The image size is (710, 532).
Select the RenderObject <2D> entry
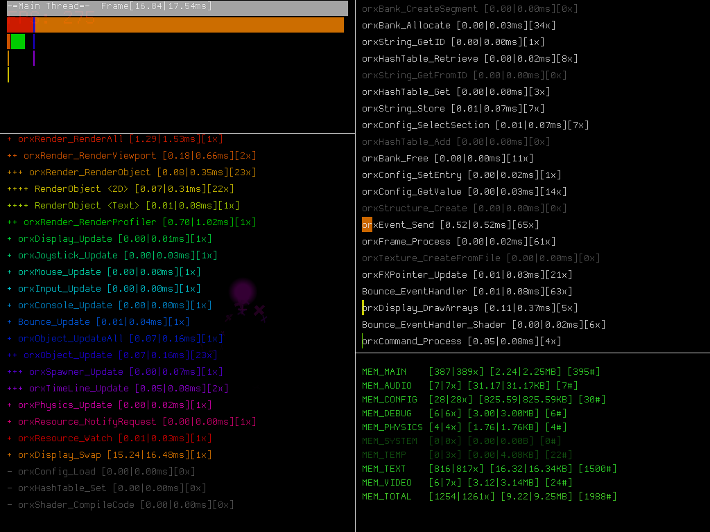coord(121,189)
